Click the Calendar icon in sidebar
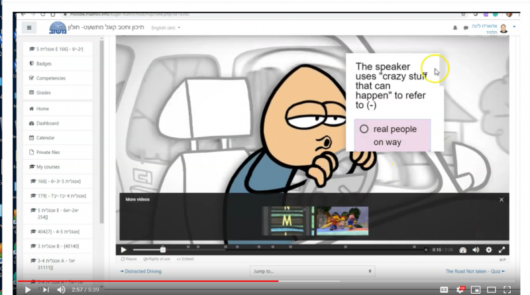Image resolution: width=530 pixels, height=295 pixels. 31,137
